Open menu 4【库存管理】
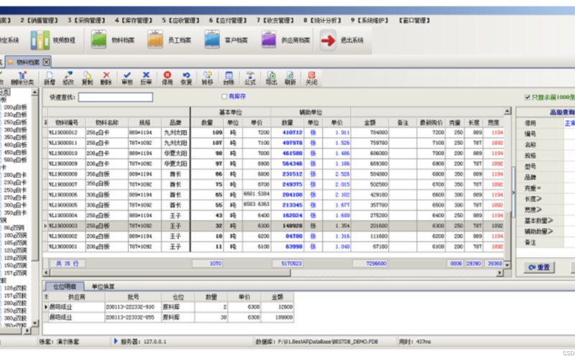Screen dimensions: 575x359 tap(134, 20)
